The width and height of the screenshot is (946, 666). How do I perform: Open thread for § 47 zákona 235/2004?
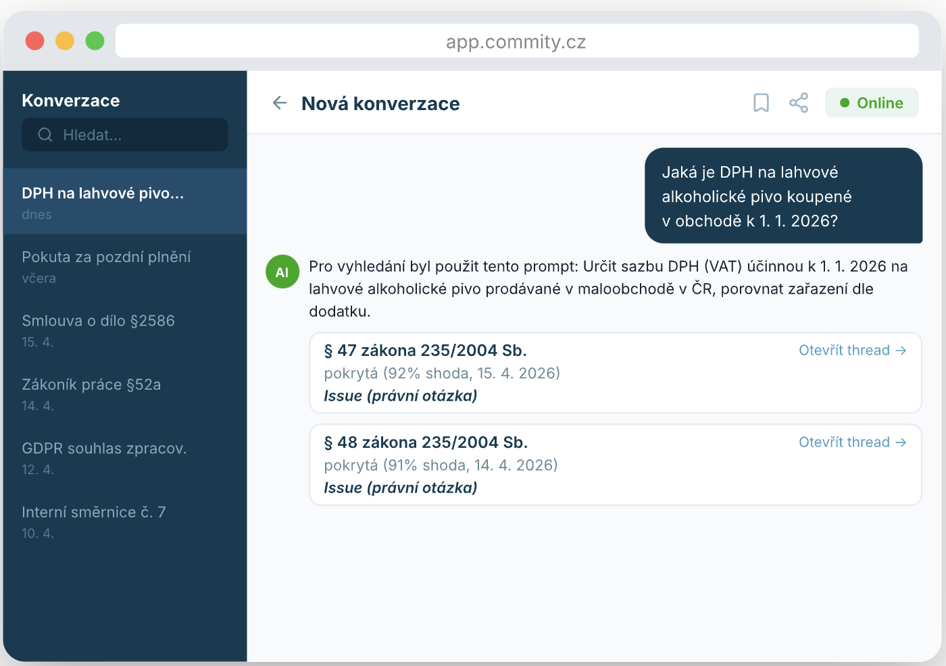852,350
